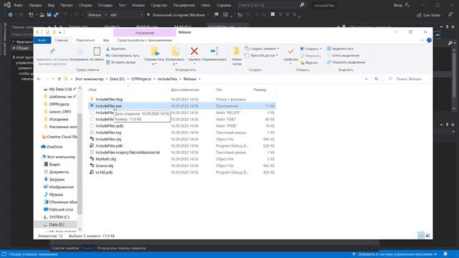Open Результаты поиска символа tab
Image resolution: width=459 pixels, height=258 pixels.
click(121, 248)
